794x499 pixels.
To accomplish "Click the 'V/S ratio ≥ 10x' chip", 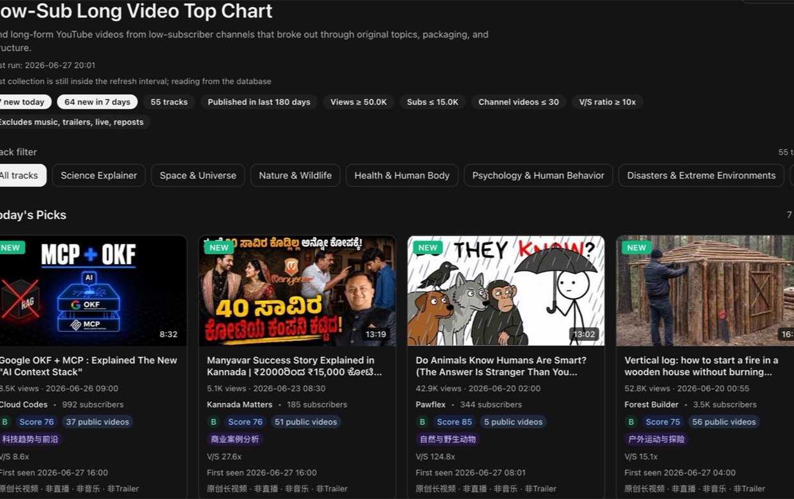I will pyautogui.click(x=608, y=102).
